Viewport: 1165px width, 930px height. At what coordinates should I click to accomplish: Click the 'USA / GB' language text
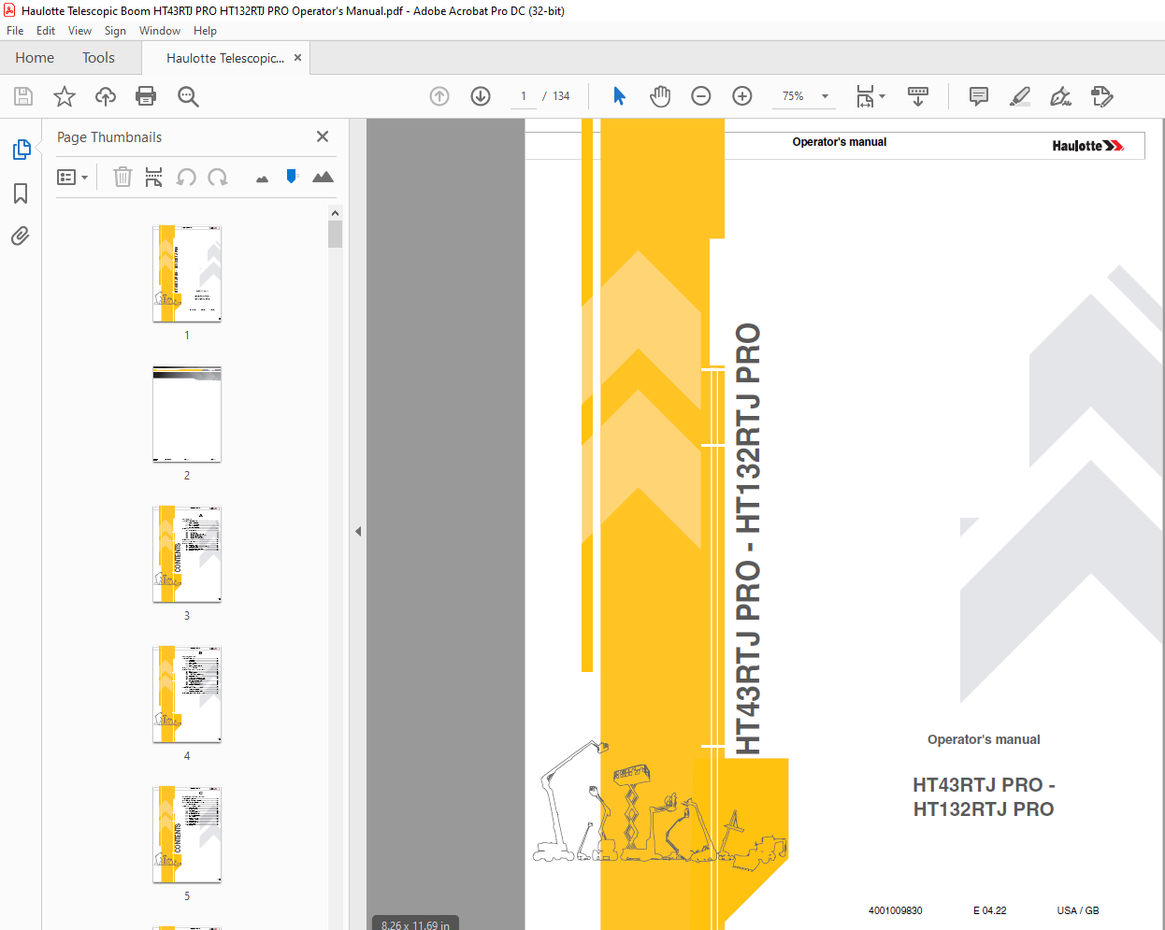pos(1078,910)
